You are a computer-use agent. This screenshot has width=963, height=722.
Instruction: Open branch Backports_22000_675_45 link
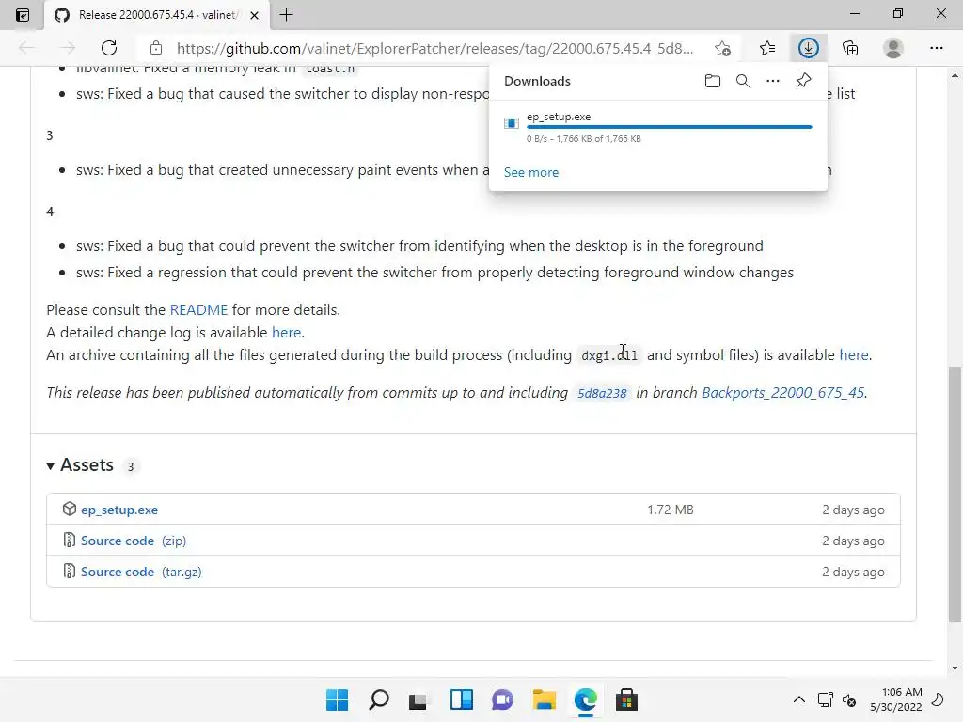coord(782,393)
